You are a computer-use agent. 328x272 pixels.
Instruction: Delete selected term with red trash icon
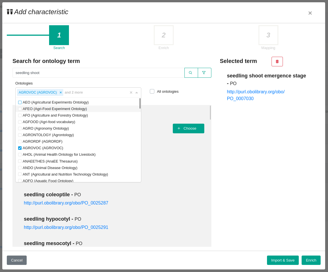[277, 62]
